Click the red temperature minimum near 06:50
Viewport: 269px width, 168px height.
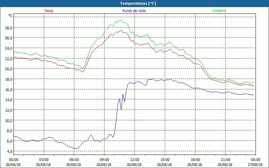pos(82,72)
